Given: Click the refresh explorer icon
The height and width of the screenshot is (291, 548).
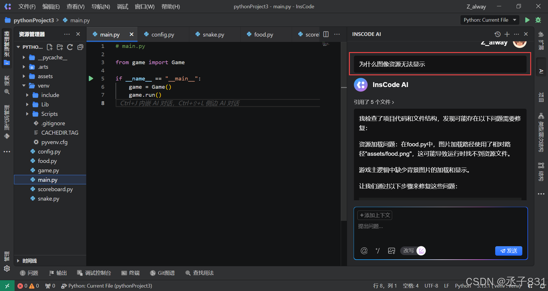Looking at the screenshot, I should (x=70, y=47).
